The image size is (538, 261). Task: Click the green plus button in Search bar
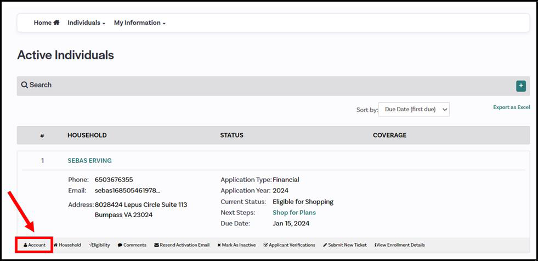[520, 86]
